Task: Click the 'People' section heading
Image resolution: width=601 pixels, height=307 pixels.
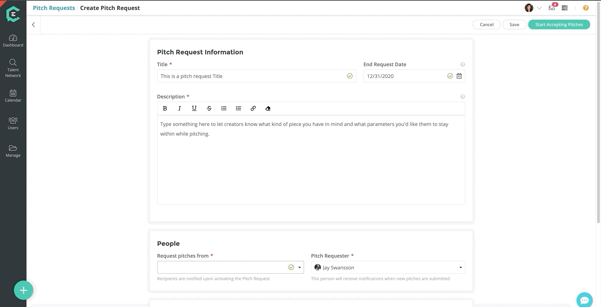Action: [168, 243]
